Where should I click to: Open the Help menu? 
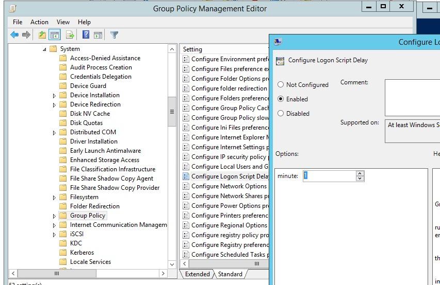click(84, 22)
